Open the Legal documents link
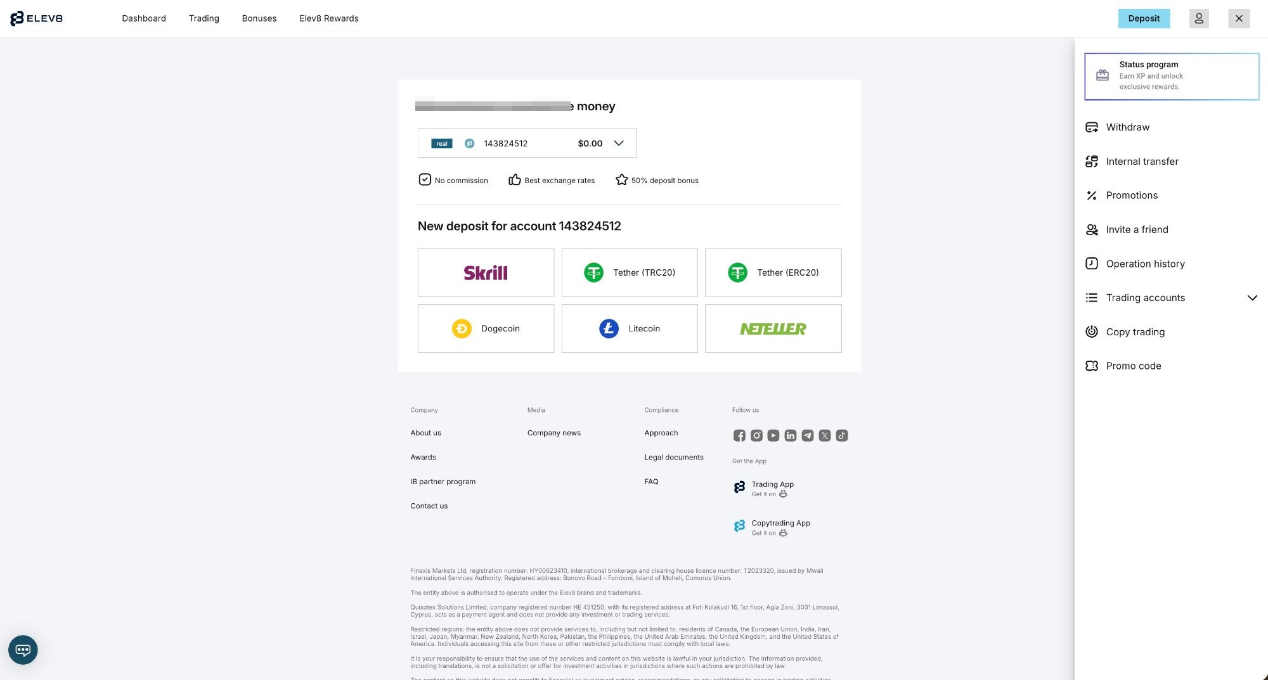This screenshot has width=1268, height=680. pyautogui.click(x=674, y=457)
